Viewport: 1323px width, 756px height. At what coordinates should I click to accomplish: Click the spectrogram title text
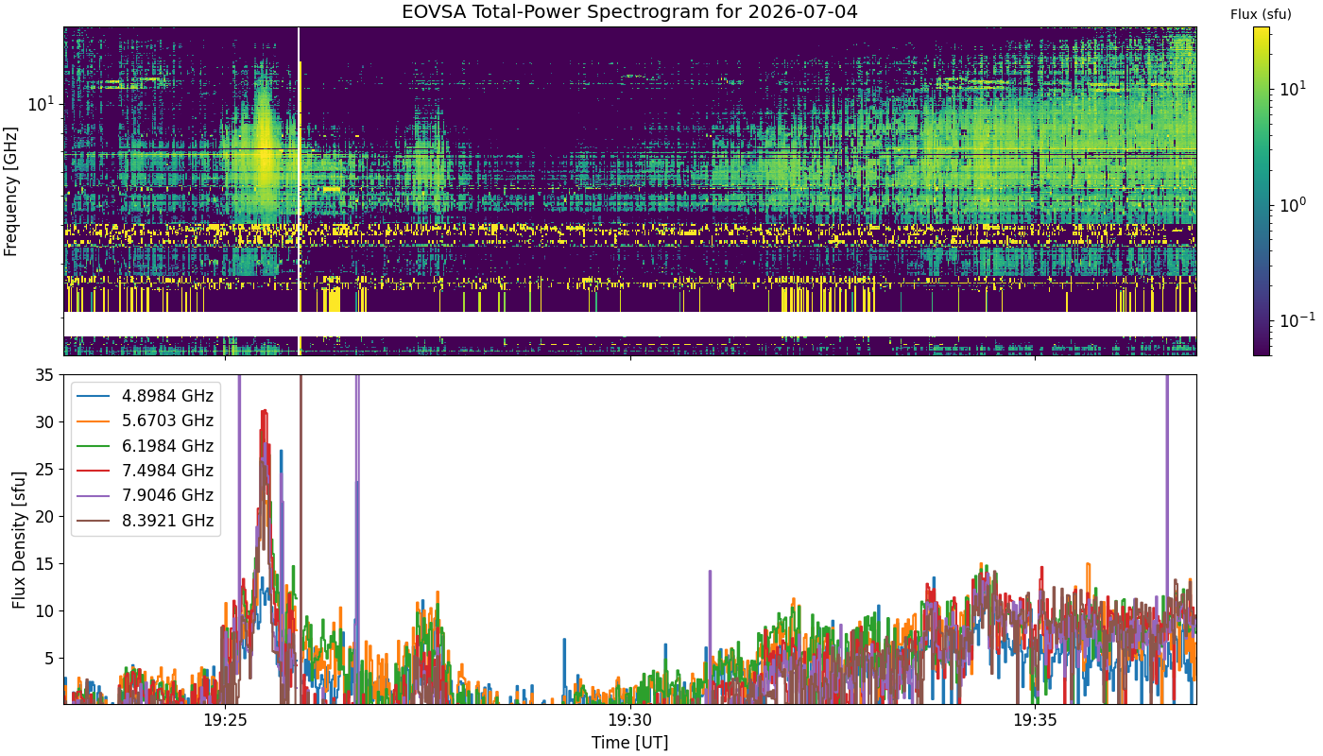pyautogui.click(x=629, y=12)
